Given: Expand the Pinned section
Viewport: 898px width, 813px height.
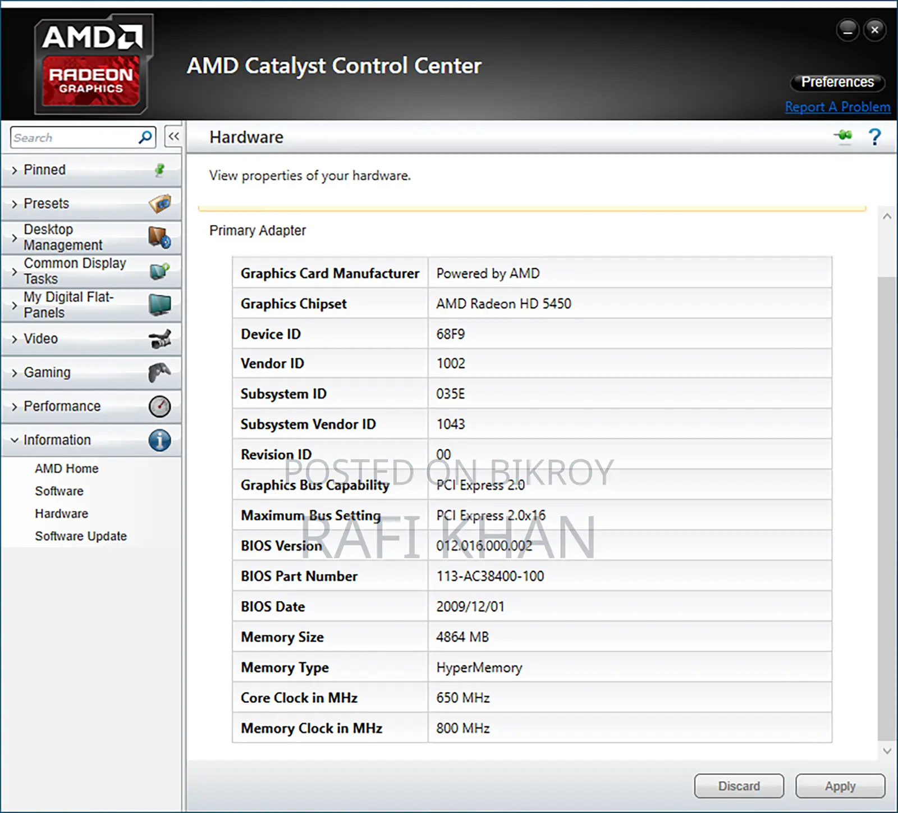Looking at the screenshot, I should coord(91,170).
